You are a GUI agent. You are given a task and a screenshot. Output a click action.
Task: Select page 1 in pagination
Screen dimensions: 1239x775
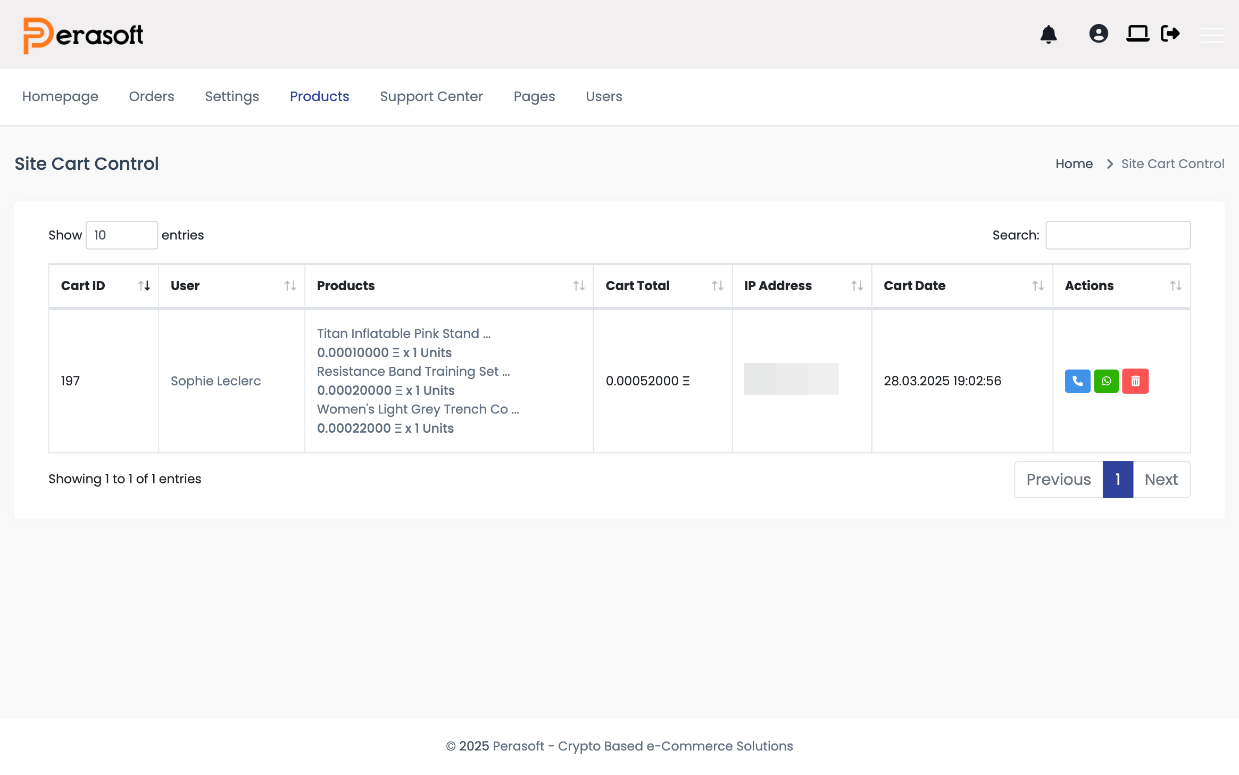click(1118, 480)
